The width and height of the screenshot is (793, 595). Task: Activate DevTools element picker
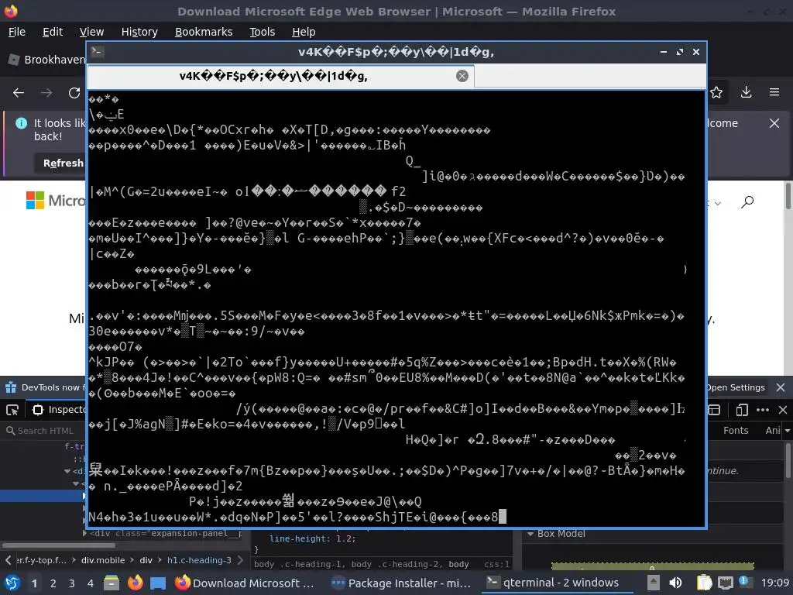click(x=12, y=409)
